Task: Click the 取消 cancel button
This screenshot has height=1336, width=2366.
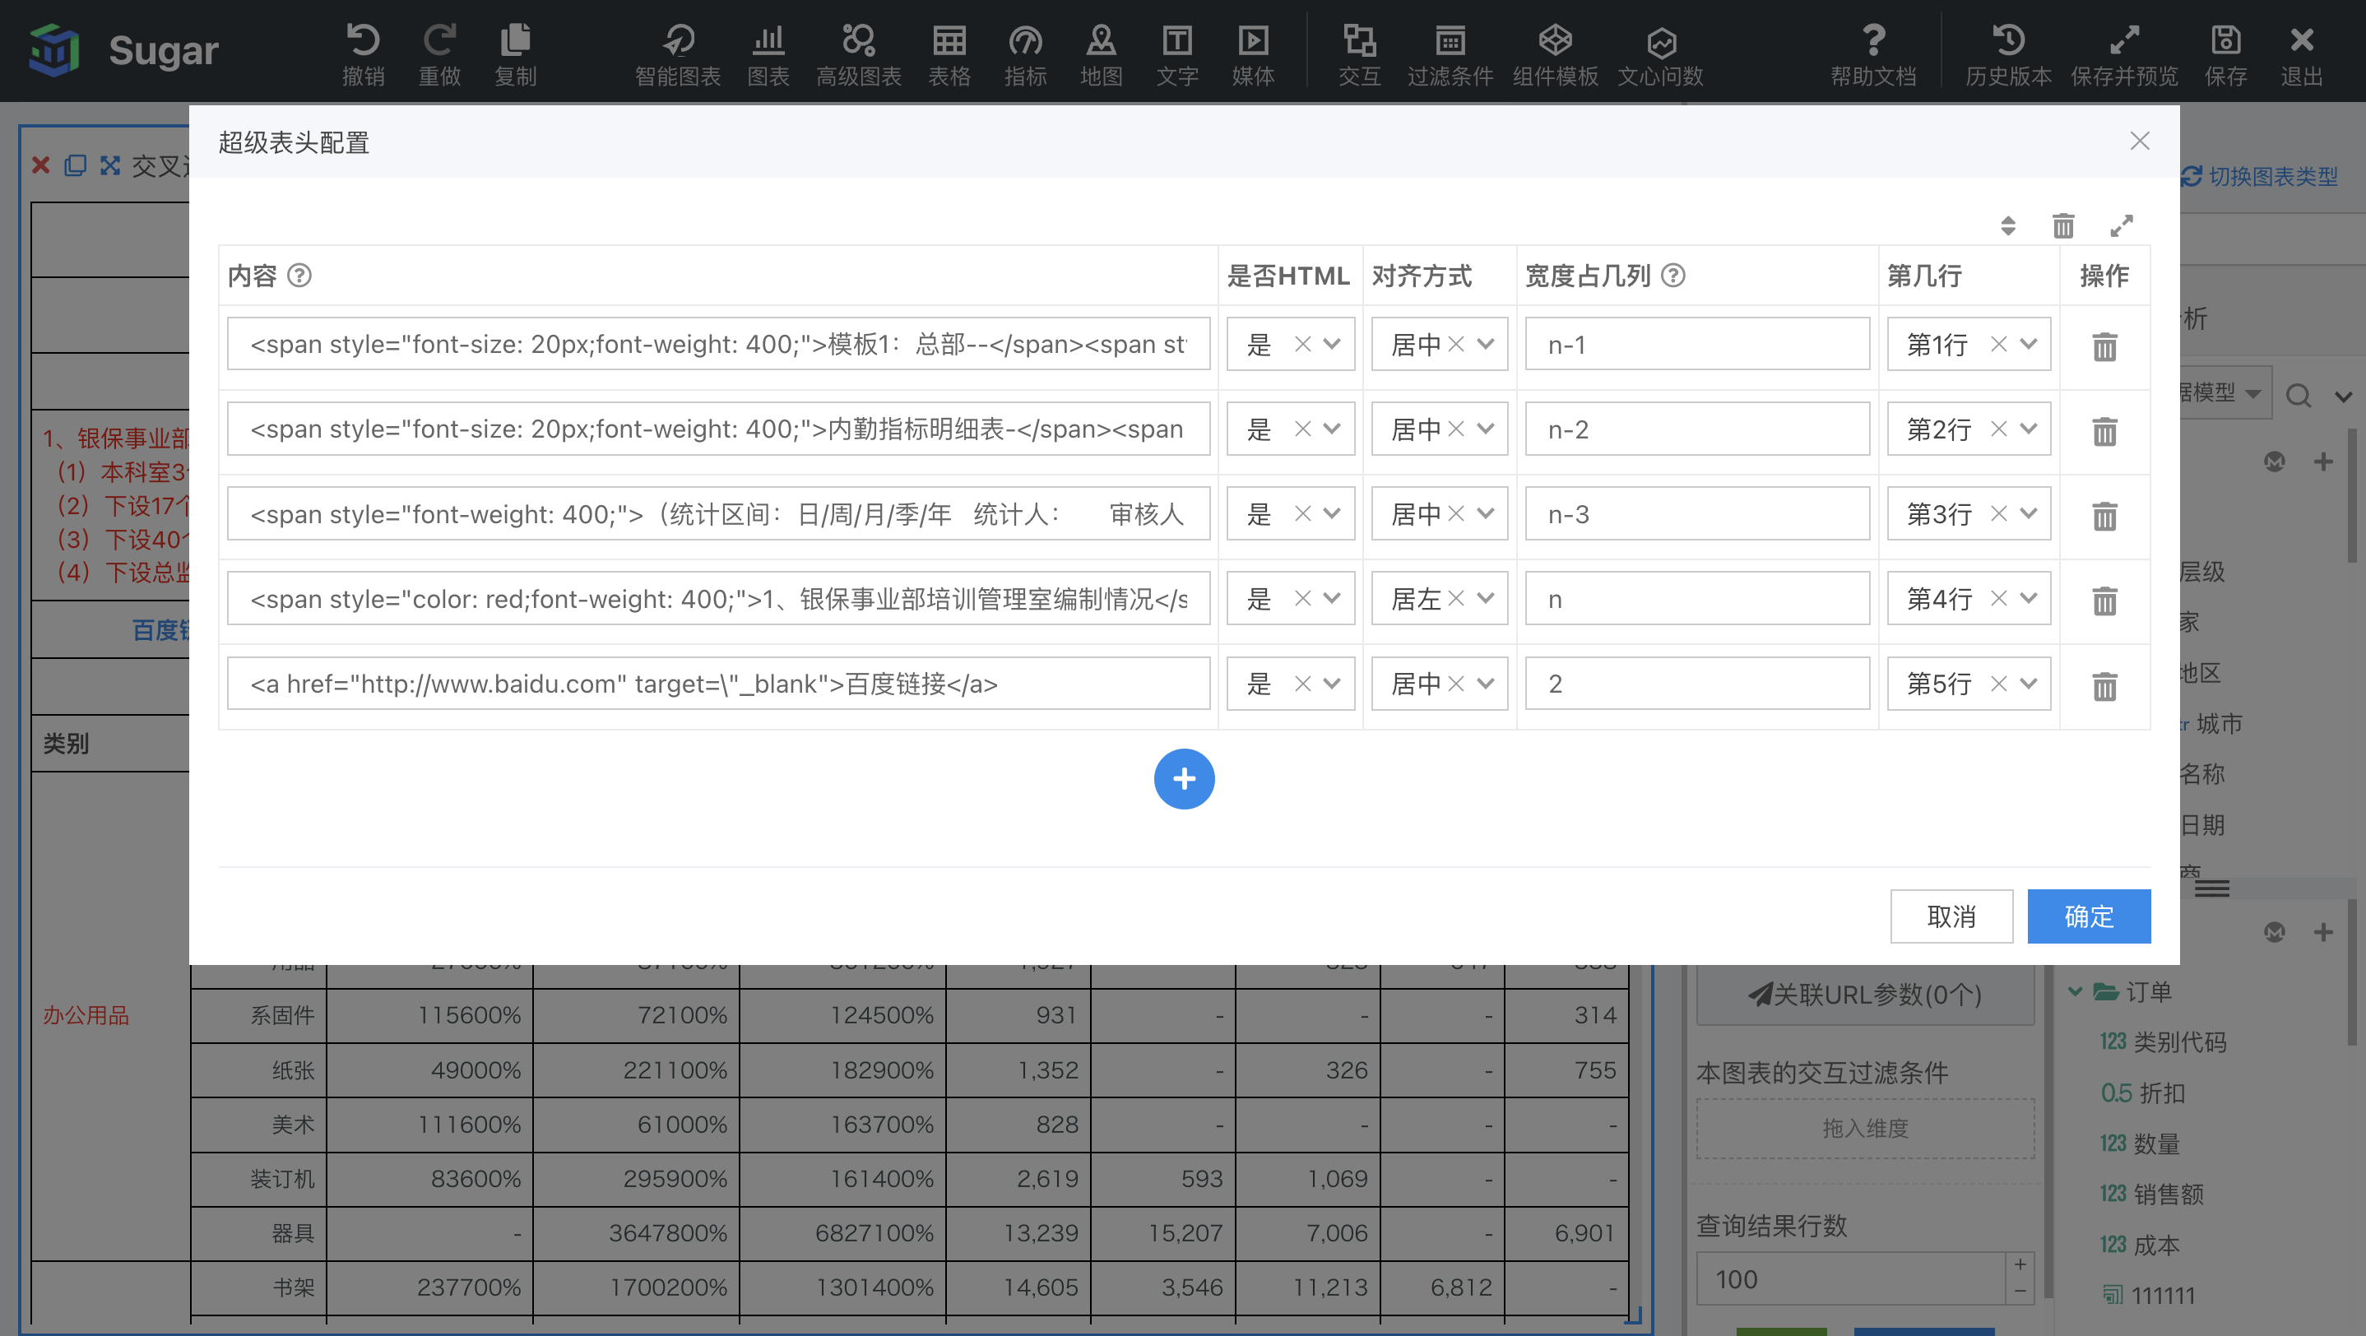Action: (x=1951, y=916)
